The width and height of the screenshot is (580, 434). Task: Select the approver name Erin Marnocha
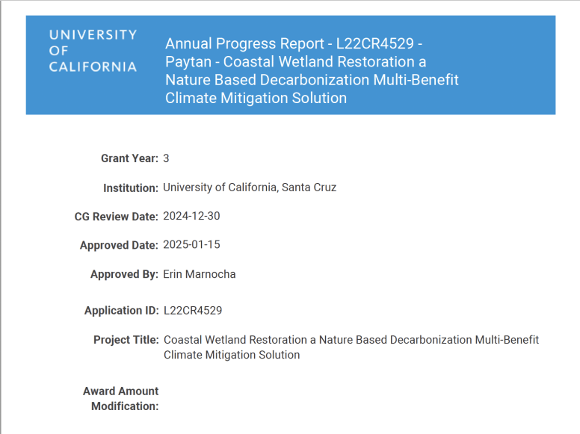tap(200, 274)
